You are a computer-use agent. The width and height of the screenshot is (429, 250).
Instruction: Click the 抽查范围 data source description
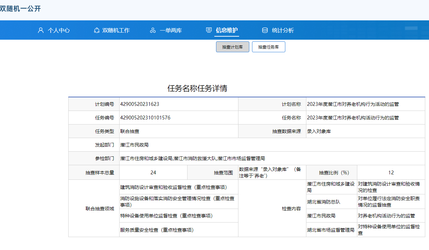270,172
